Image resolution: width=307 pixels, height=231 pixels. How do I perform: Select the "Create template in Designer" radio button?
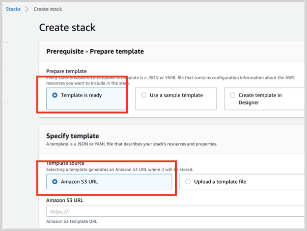(233, 95)
